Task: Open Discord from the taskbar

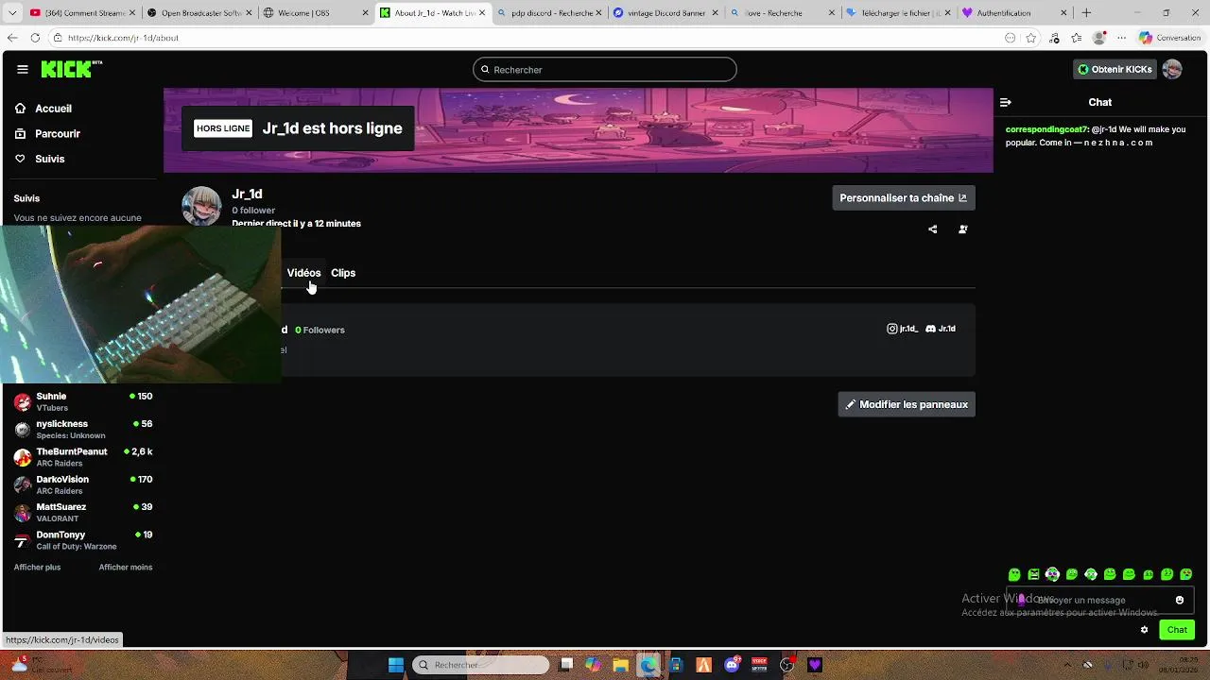Action: click(732, 665)
